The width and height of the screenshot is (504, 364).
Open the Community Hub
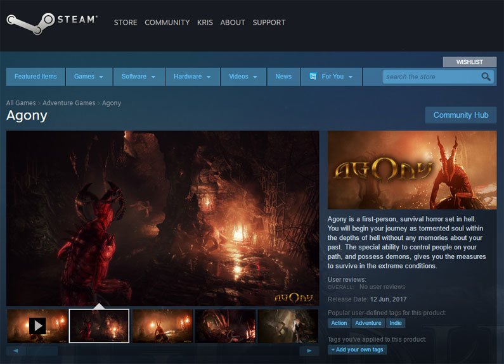[461, 115]
